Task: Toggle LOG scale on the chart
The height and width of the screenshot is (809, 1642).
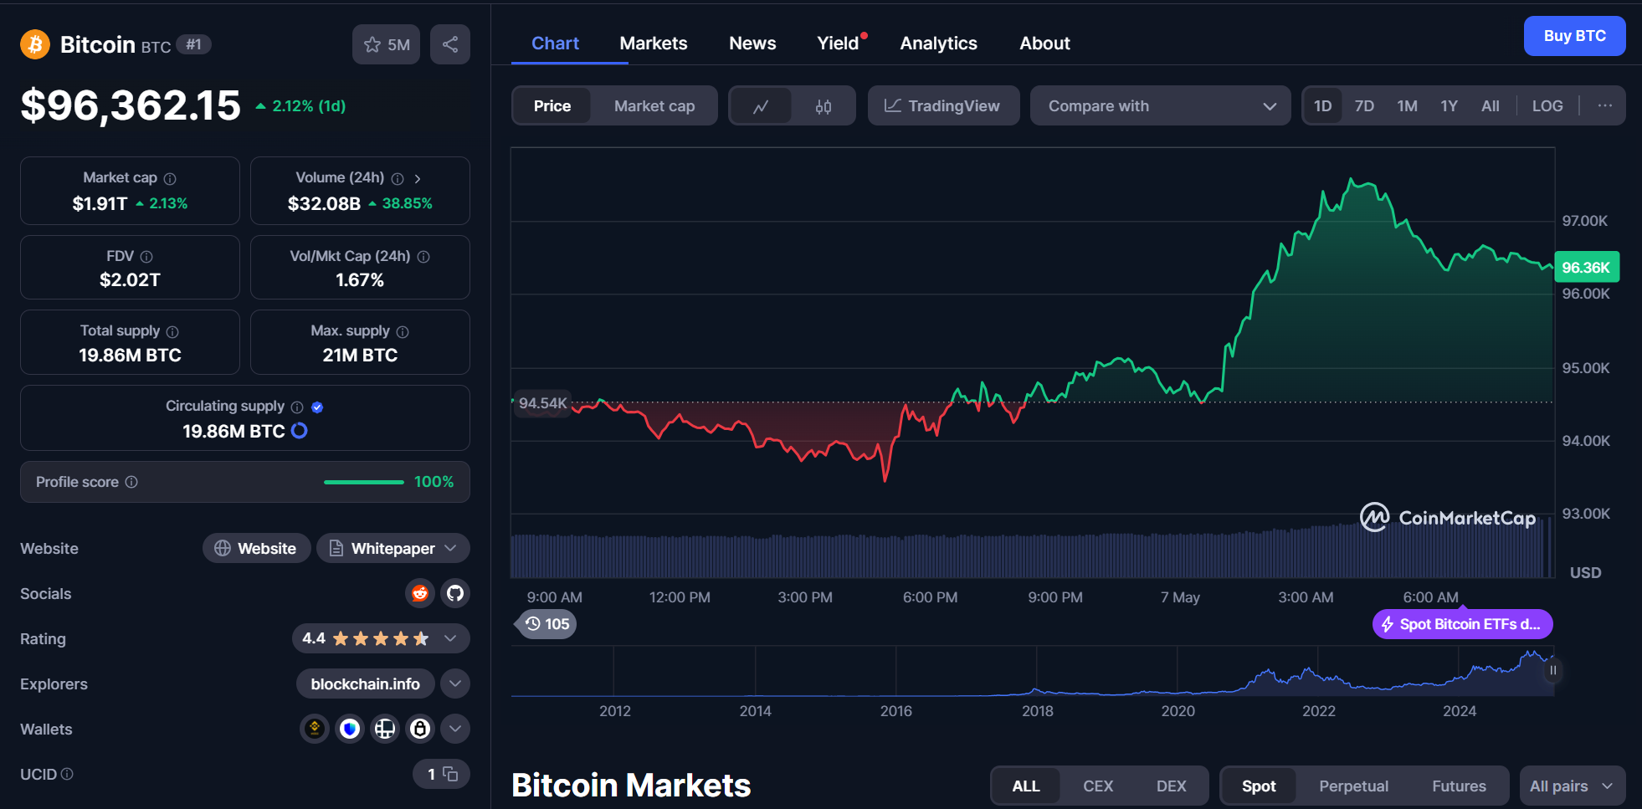Action: 1547,105
